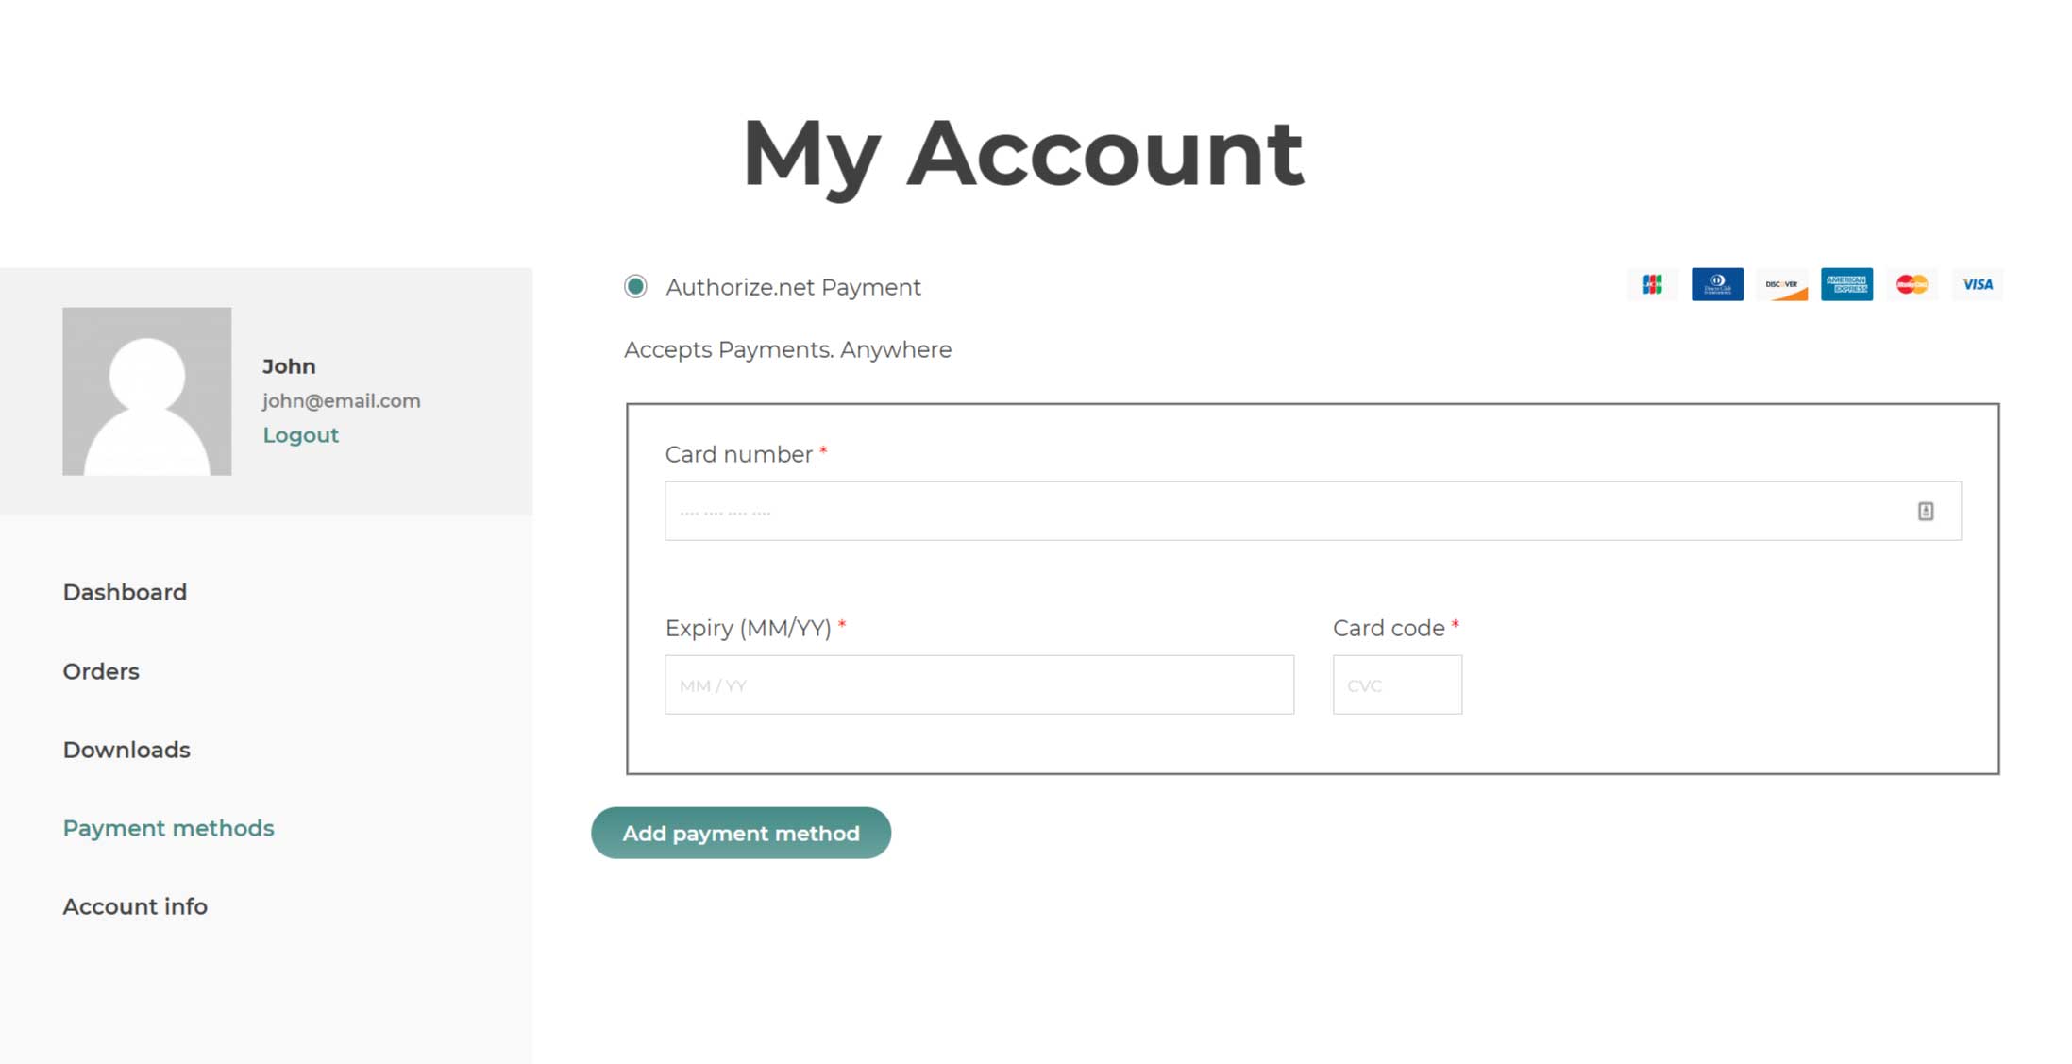Click the Diners Club card logo
The height and width of the screenshot is (1064, 2072).
1717,284
